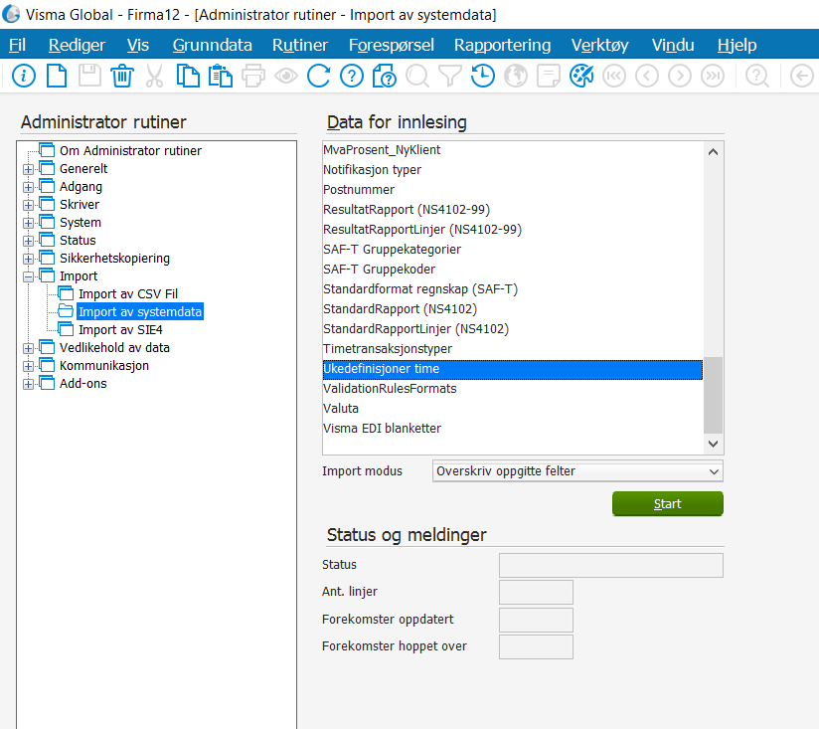This screenshot has width=819, height=729.
Task: Click the Back arrow toolbar icon
Action: [802, 76]
